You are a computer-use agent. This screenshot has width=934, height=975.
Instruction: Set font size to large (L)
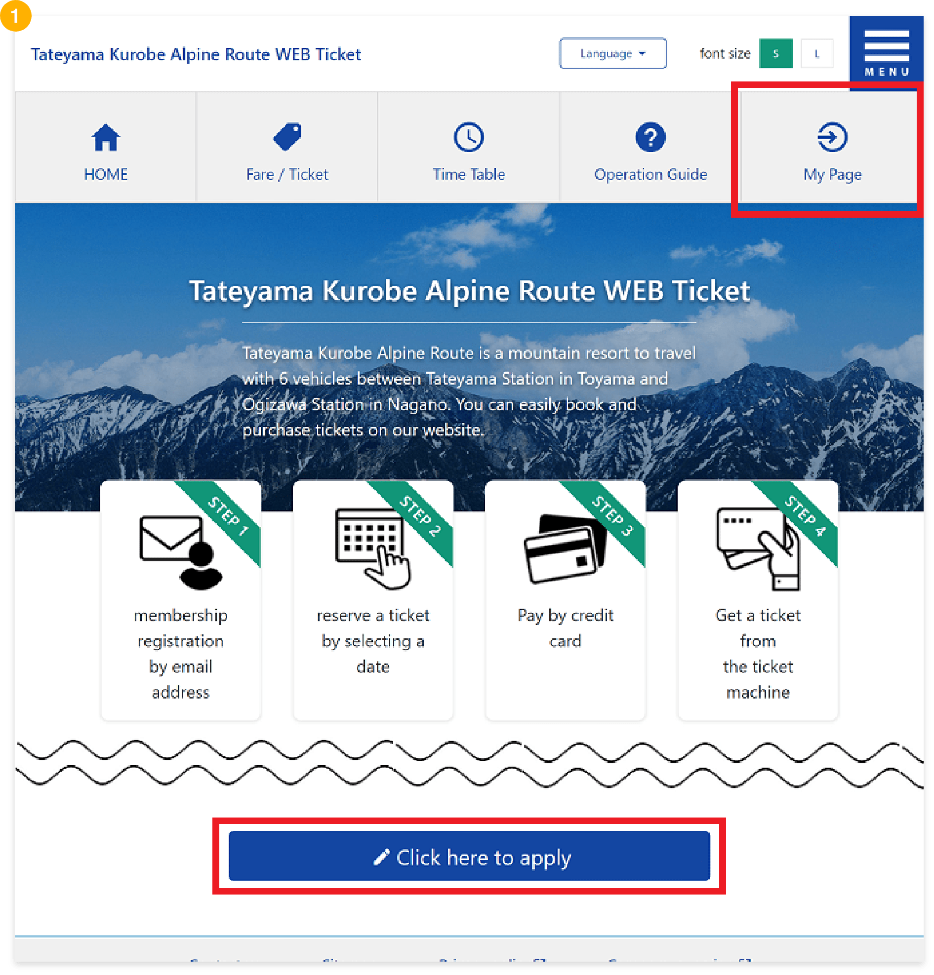click(x=816, y=53)
